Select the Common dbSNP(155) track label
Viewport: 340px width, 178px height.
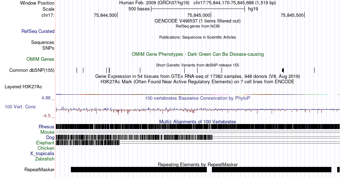click(x=32, y=70)
